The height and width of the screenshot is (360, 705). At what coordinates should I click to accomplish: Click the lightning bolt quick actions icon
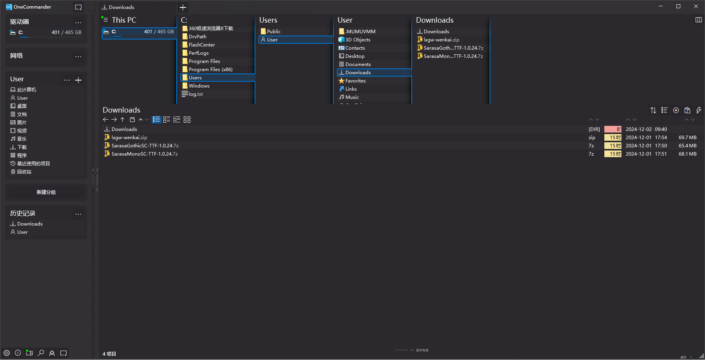[699, 110]
